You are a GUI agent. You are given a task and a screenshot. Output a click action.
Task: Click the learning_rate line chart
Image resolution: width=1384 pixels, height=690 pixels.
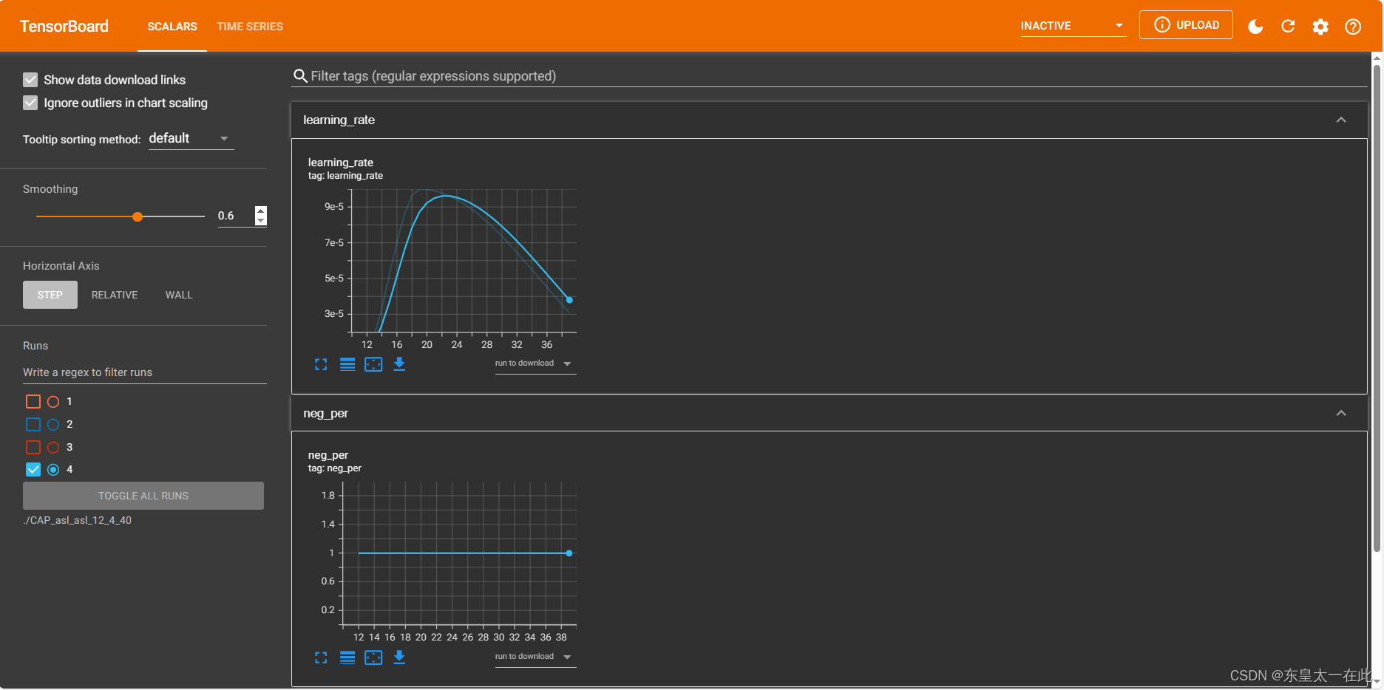tap(463, 261)
